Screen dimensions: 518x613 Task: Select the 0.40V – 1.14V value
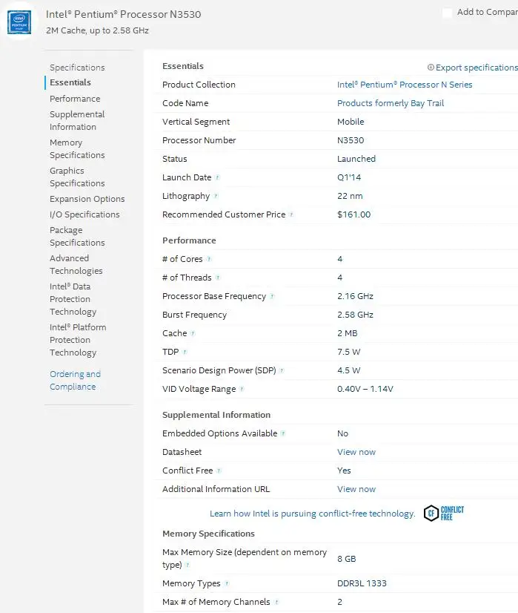click(365, 389)
